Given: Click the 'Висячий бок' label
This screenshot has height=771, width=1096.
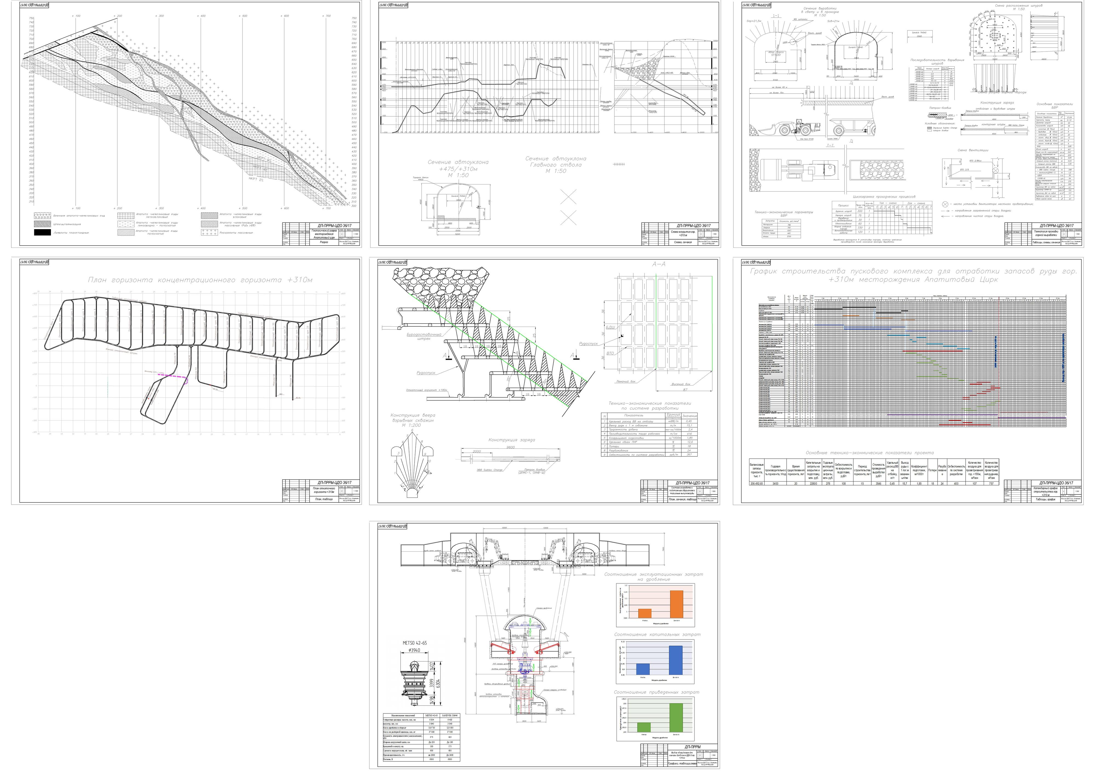Looking at the screenshot, I should [x=681, y=384].
